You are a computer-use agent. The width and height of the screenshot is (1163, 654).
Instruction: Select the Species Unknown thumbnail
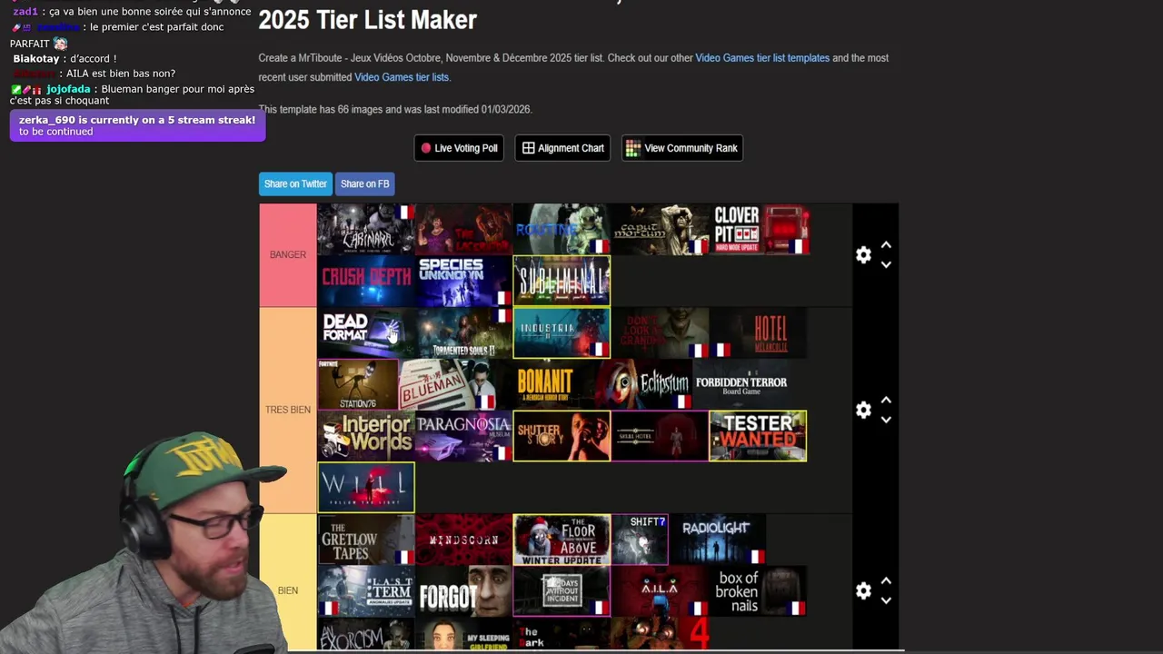point(463,281)
